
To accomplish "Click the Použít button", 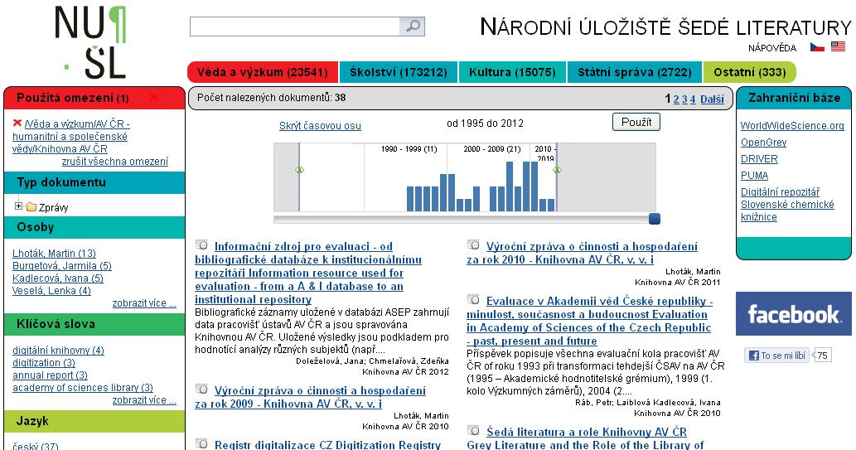I will pyautogui.click(x=636, y=122).
